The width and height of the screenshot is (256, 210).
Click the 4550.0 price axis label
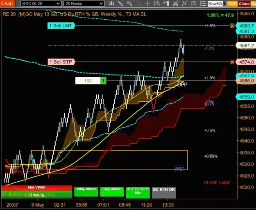click(247, 118)
